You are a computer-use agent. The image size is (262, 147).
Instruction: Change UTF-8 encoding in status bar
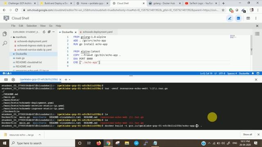[222, 73]
